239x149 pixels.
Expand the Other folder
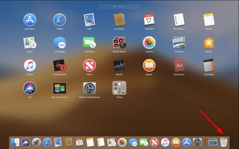coord(119,88)
